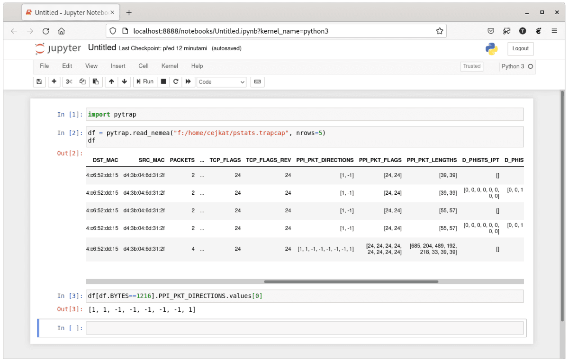Viewport: 568px width, 362px height.
Task: Cut selected cells with scissors icon
Action: point(69,82)
